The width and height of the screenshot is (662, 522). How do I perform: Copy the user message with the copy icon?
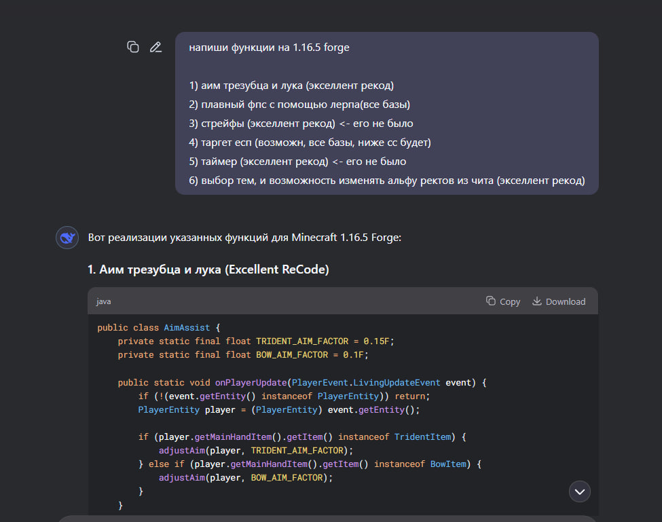(x=133, y=47)
